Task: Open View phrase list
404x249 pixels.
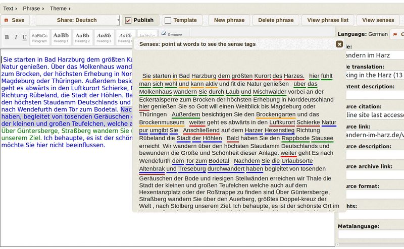Action: coord(328,20)
